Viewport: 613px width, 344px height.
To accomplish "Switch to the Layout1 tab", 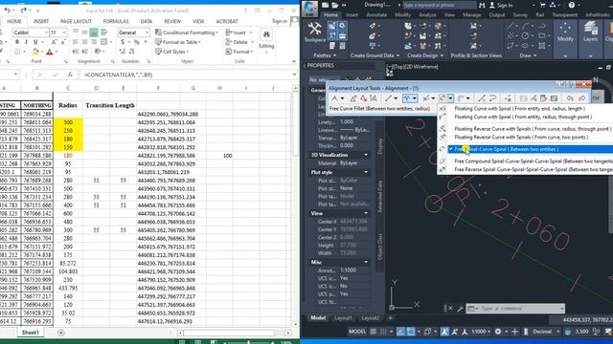I will [343, 318].
